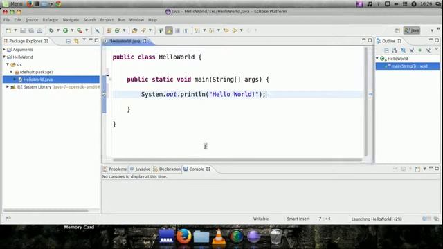Open the Menu button on desktop panel

pos(13,3)
